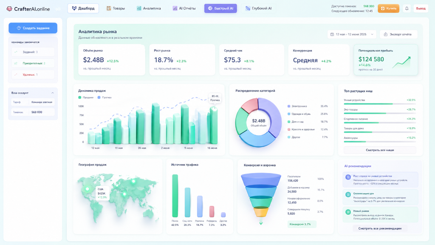Click the check icon beside Заданий: 3
The image size is (435, 245).
(16, 52)
